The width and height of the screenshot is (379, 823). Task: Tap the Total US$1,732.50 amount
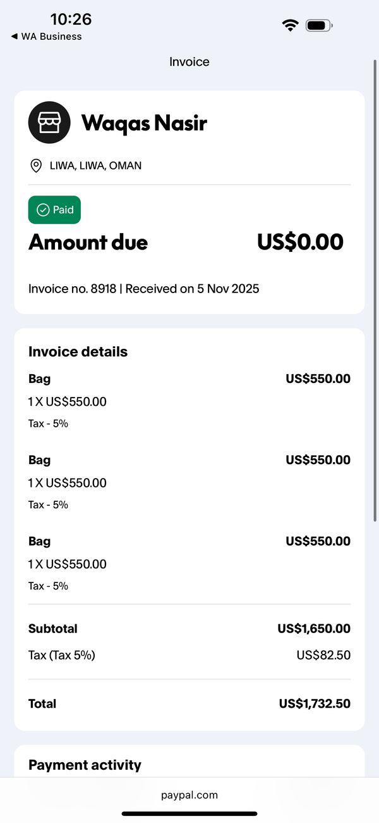tap(315, 703)
